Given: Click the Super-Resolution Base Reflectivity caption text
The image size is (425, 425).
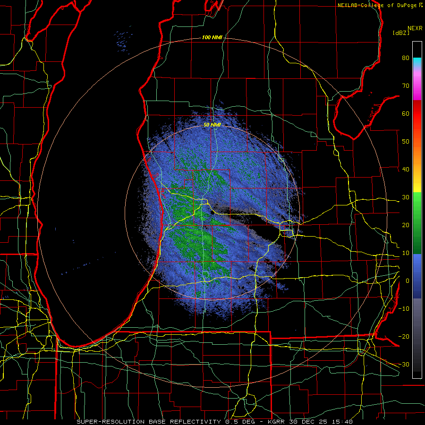Looking at the screenshot, I should (x=149, y=422).
